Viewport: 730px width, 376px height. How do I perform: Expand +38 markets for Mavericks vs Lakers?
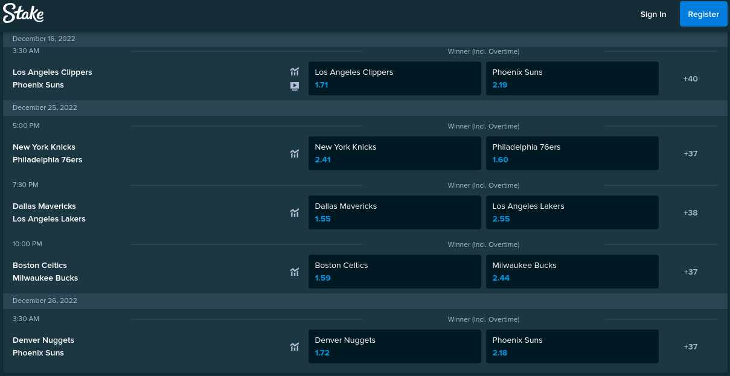pos(691,212)
